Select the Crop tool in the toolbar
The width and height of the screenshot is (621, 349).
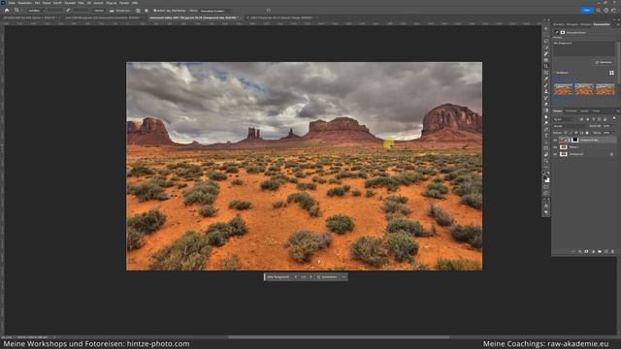(546, 66)
